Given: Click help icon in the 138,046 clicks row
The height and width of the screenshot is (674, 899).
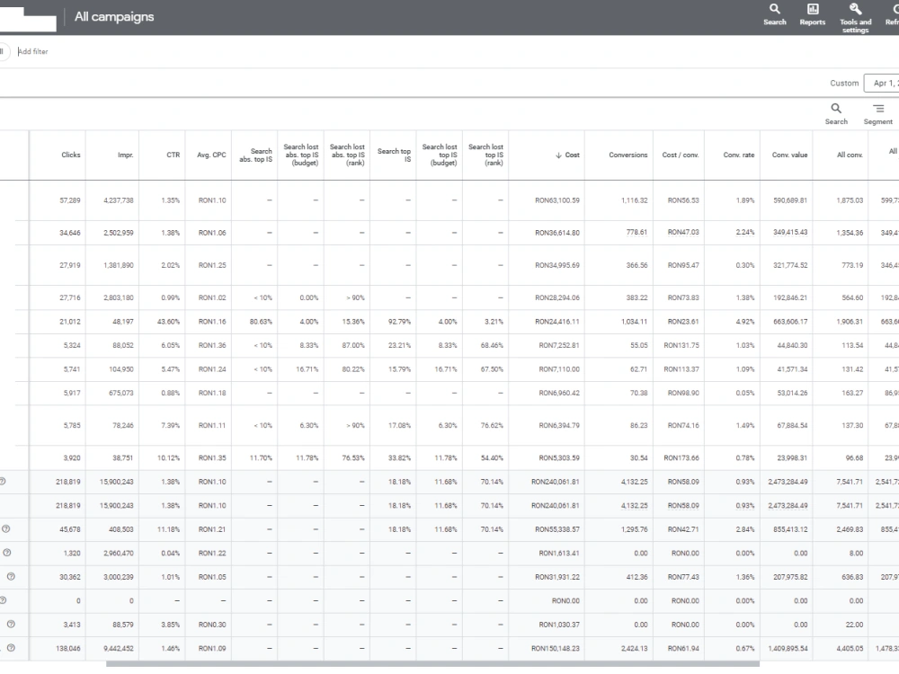Looking at the screenshot, I should pyautogui.click(x=11, y=648).
